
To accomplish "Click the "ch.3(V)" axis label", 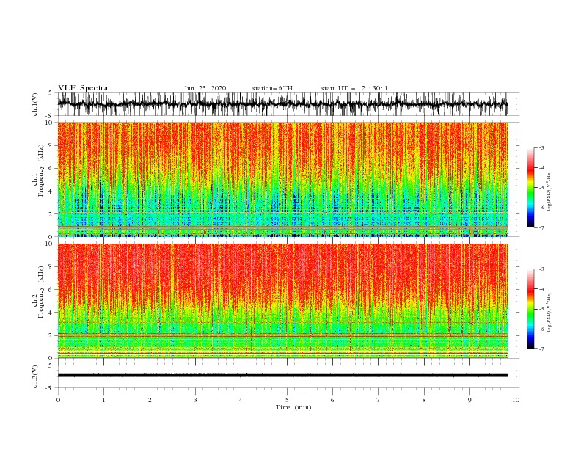I will 35,376.
